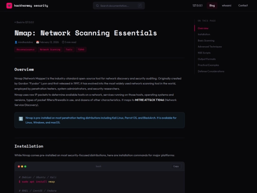Click the MITRE ATT&CK T1046 bold text
This screenshot has width=257, height=193.
[x=149, y=100]
